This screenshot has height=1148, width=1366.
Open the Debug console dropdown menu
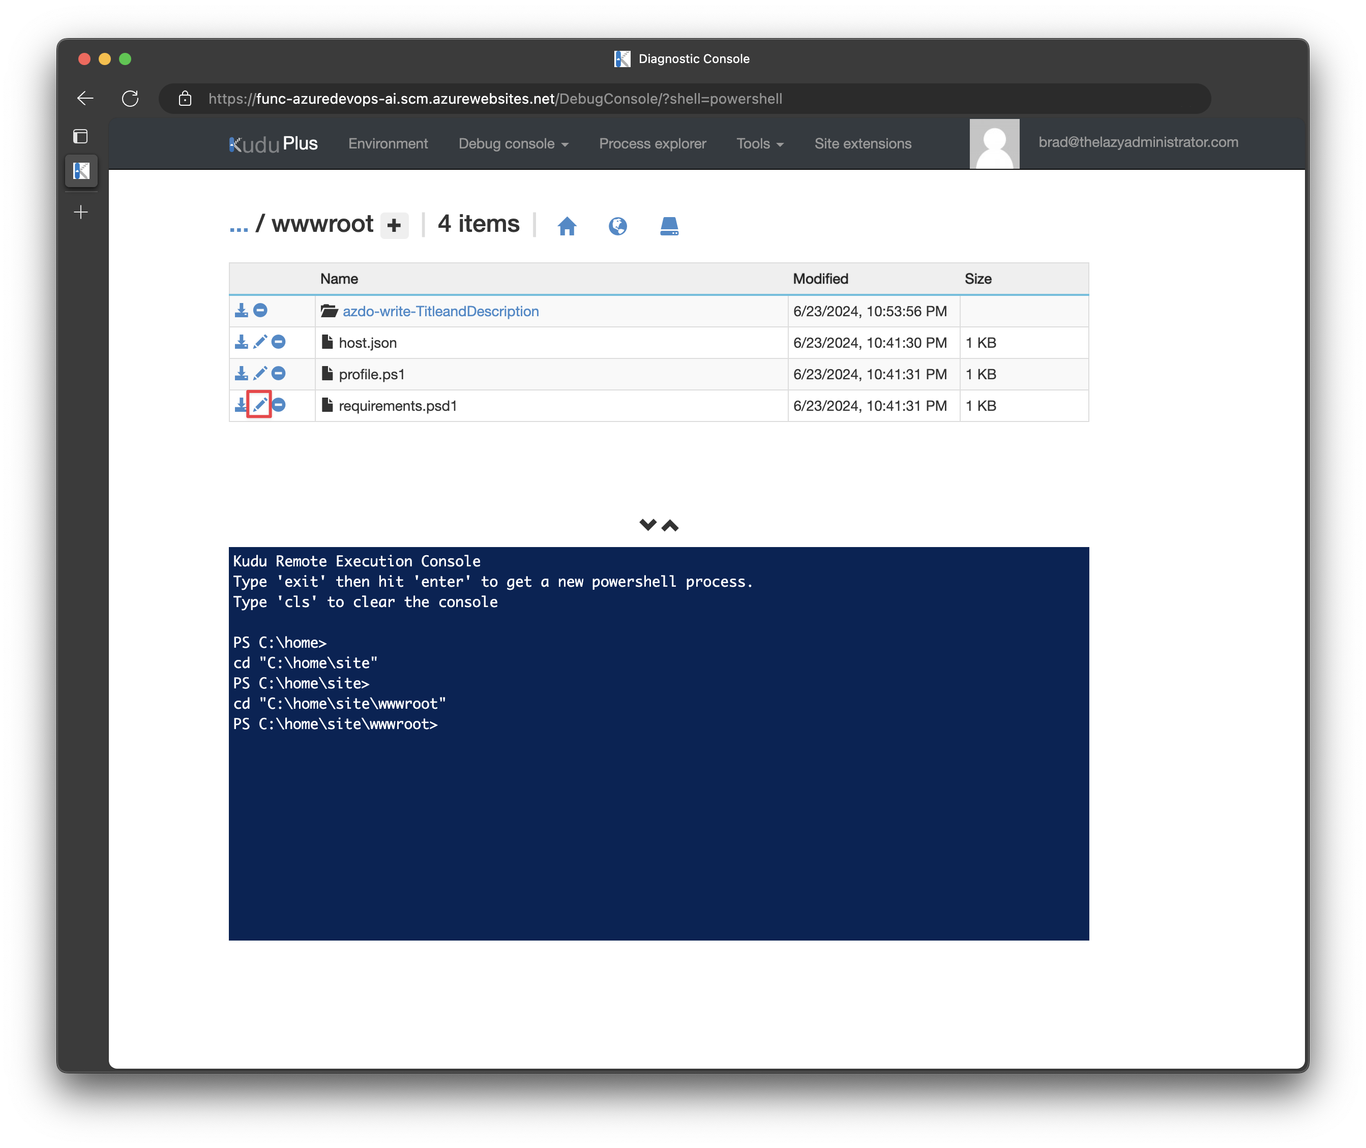(x=513, y=144)
